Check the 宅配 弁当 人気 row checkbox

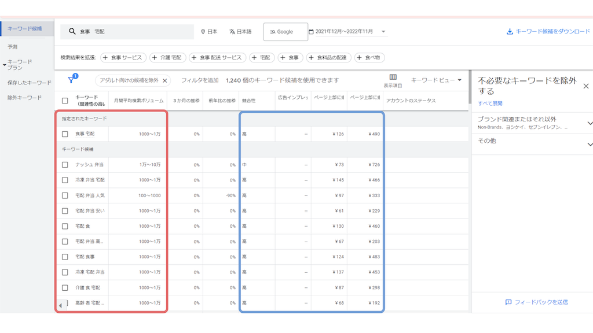coord(65,195)
